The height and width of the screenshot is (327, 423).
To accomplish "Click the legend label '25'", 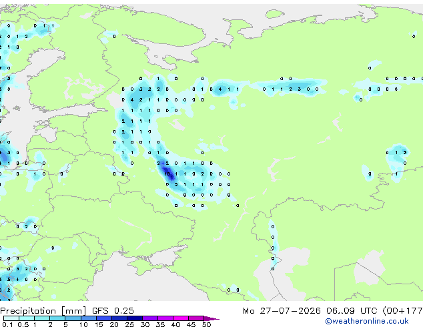I will click(129, 324).
